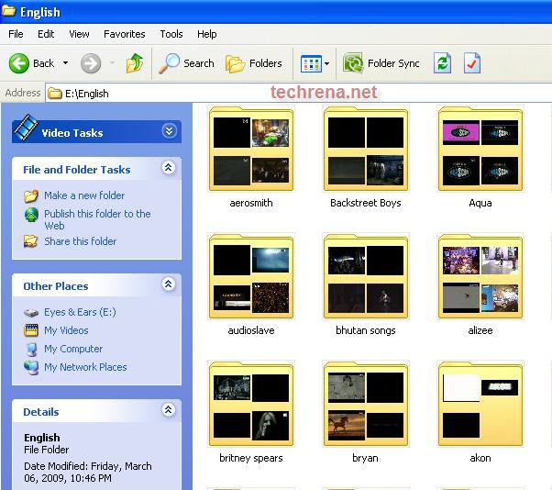Click Publish this folder to the Web
Viewport: 552px width, 490px height.
(97, 220)
